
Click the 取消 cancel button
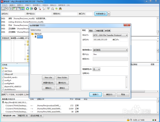pyautogui.click(x=123, y=94)
